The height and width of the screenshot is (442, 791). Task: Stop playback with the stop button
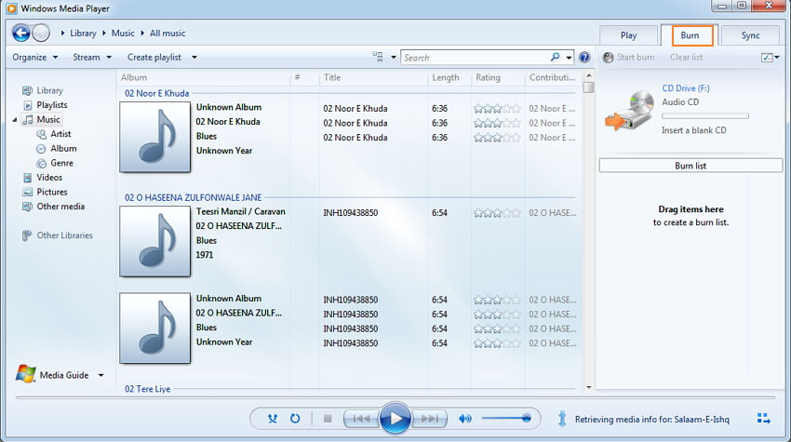click(x=328, y=419)
